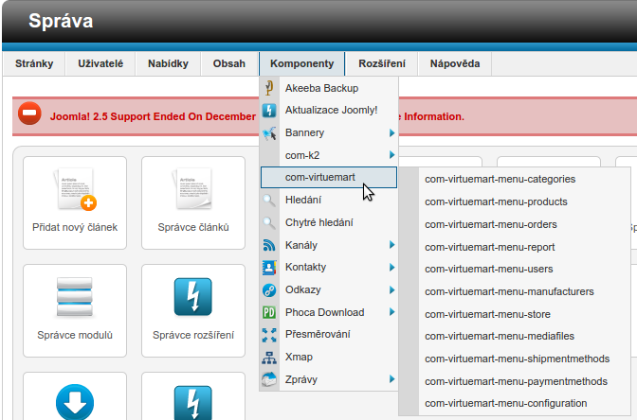Screen dimensions: 637x420
Task: Click the Nápověda menu item
Action: [454, 63]
